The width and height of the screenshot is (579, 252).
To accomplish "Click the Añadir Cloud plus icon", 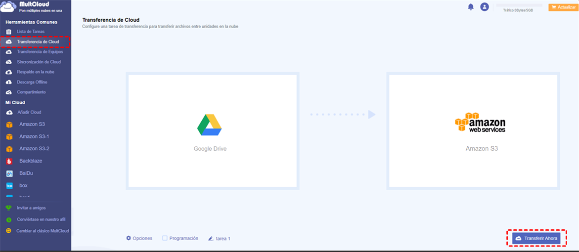I will 9,112.
